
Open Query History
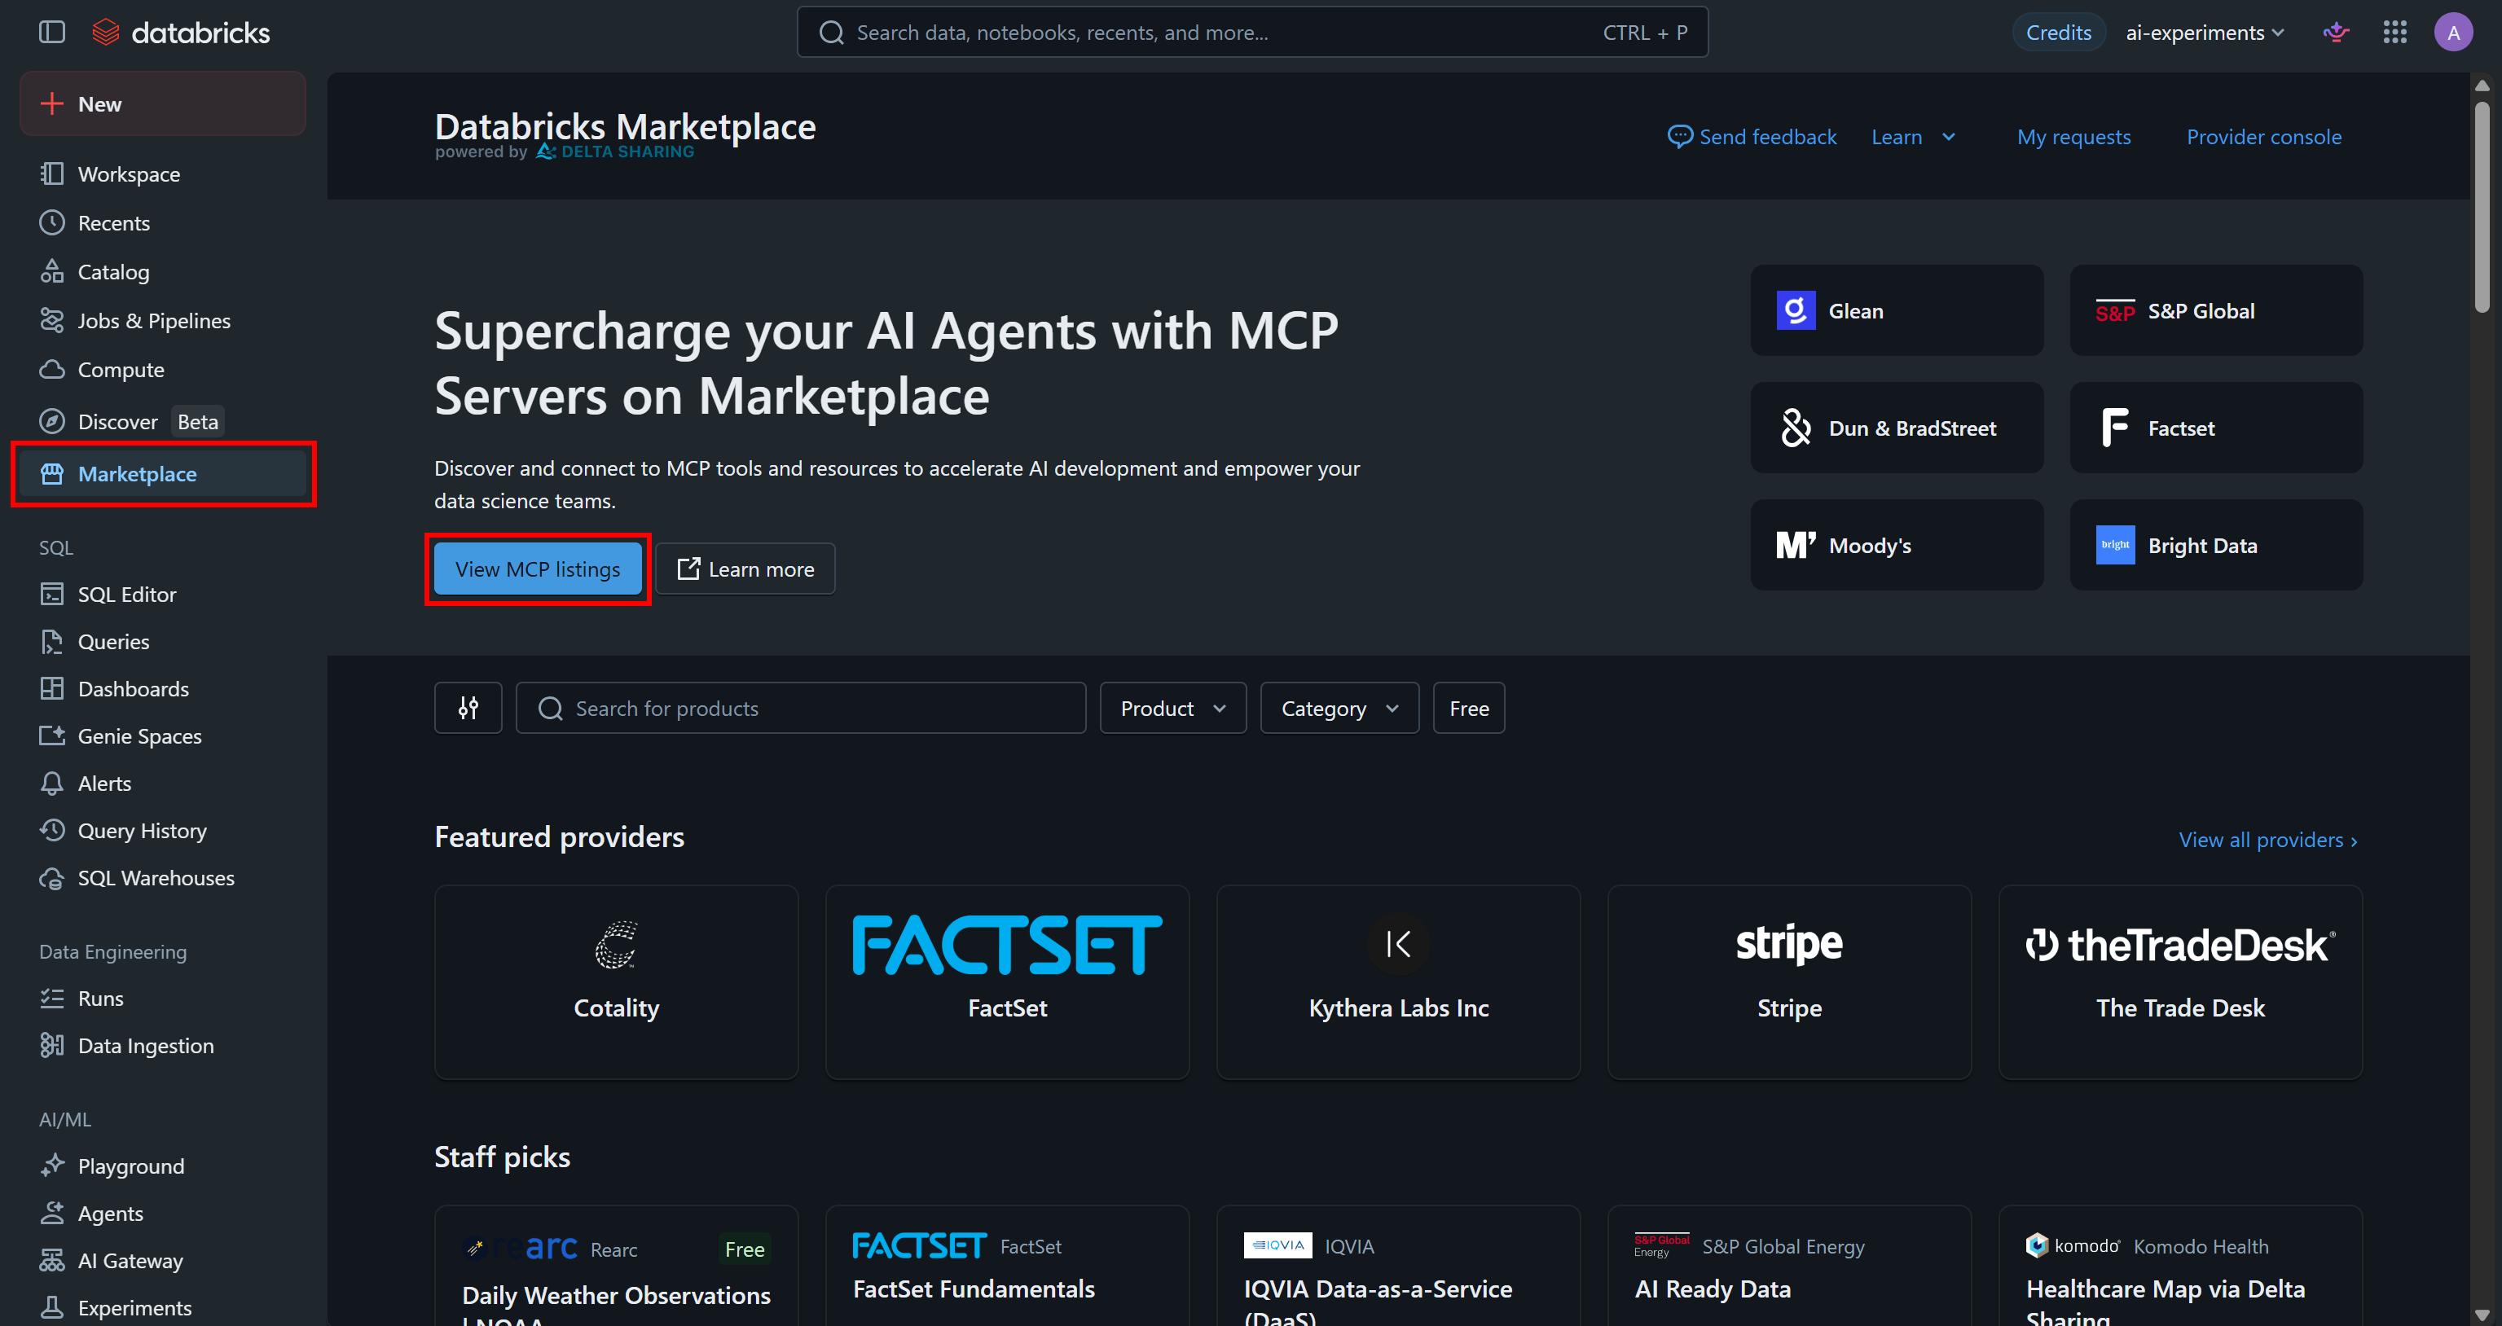tap(163, 831)
